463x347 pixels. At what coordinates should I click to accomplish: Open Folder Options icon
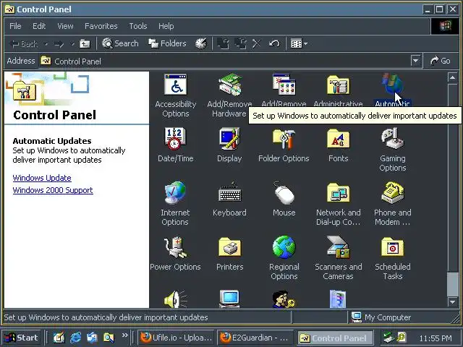[x=284, y=140]
